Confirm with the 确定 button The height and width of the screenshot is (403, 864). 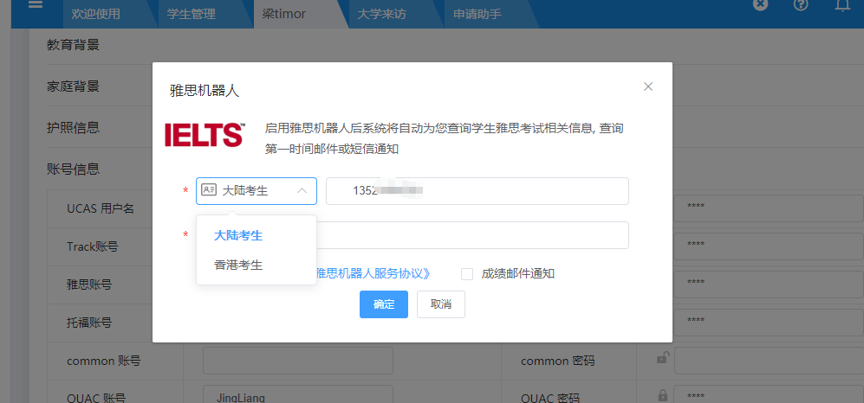pos(384,304)
